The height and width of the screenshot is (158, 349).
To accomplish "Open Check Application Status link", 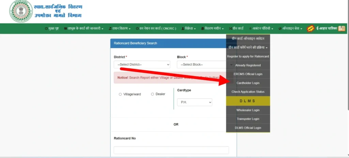I will (x=248, y=92).
